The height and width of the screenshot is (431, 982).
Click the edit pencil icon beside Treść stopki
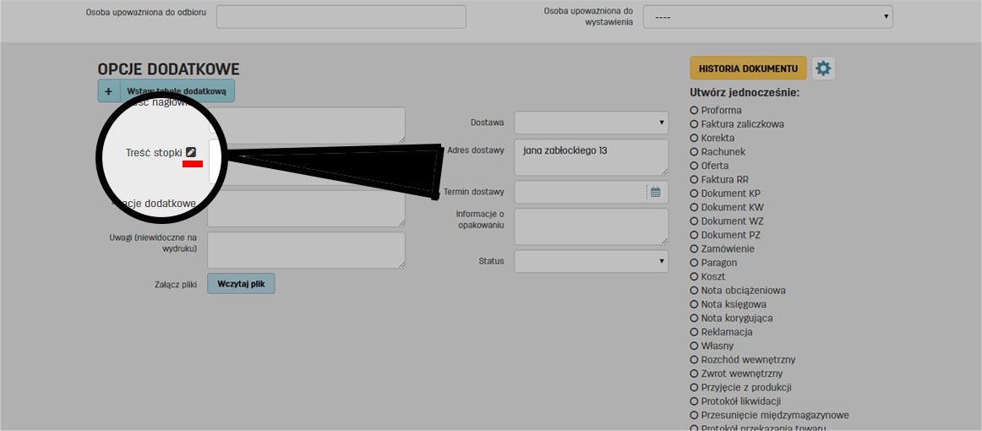(x=192, y=152)
